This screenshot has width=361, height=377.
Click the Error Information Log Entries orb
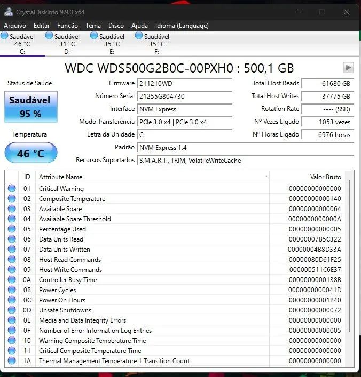click(x=12, y=330)
